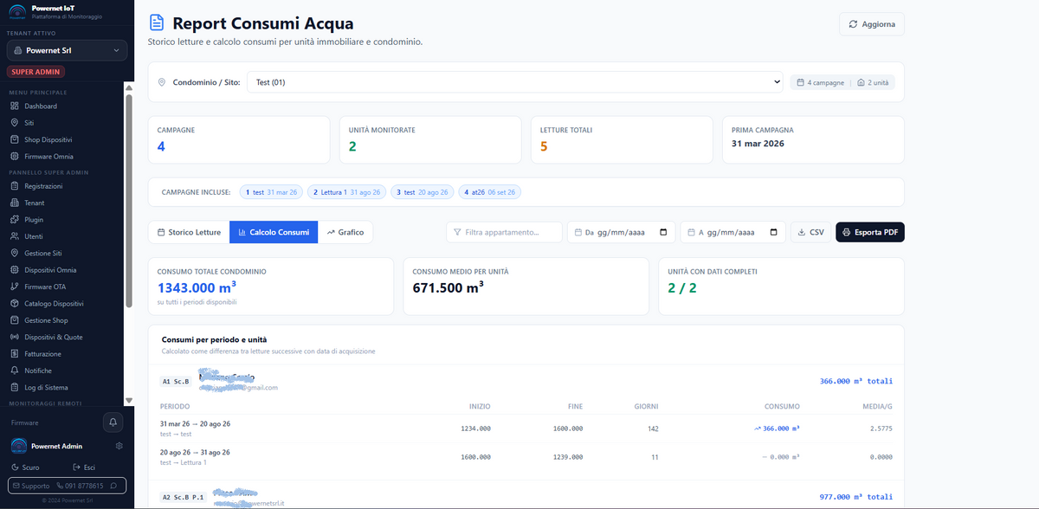Open calendar picker in the Da date field
Viewport: 1039px width, 509px height.
tap(663, 232)
